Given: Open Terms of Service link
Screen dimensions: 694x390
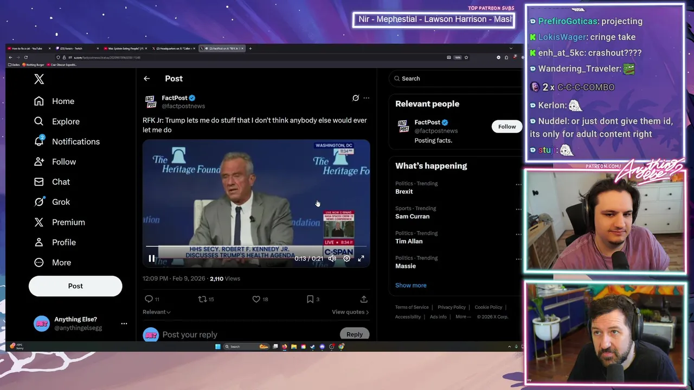Looking at the screenshot, I should click(x=412, y=307).
